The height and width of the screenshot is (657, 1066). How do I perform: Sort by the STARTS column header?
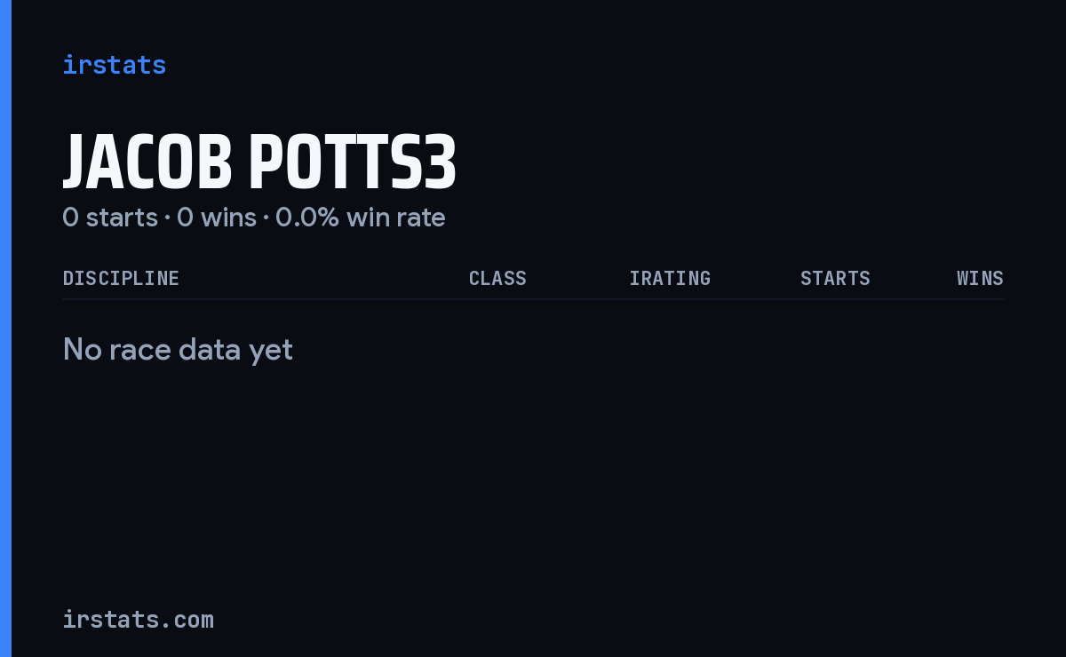click(x=835, y=278)
